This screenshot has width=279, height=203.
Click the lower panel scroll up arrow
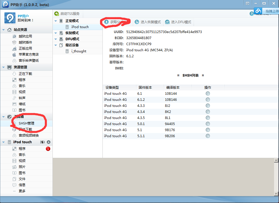[x=276, y=160]
